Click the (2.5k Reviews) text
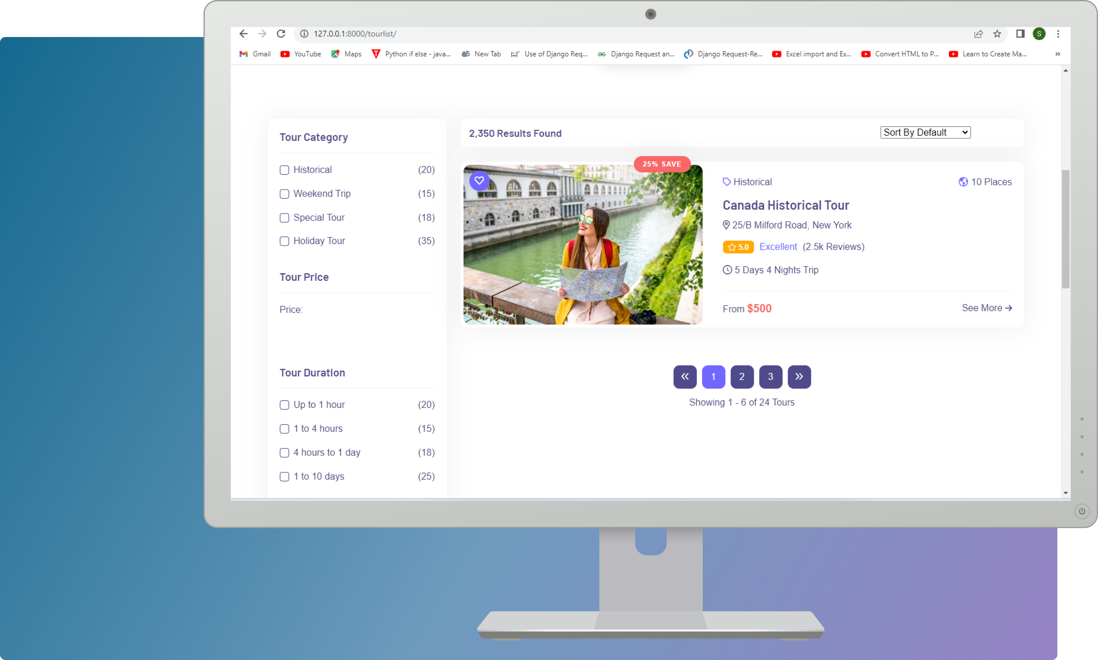The width and height of the screenshot is (1098, 660). 833,247
